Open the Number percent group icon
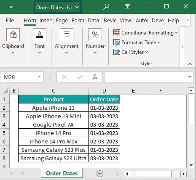Viewport: 196px width, 180px height. 95,34
